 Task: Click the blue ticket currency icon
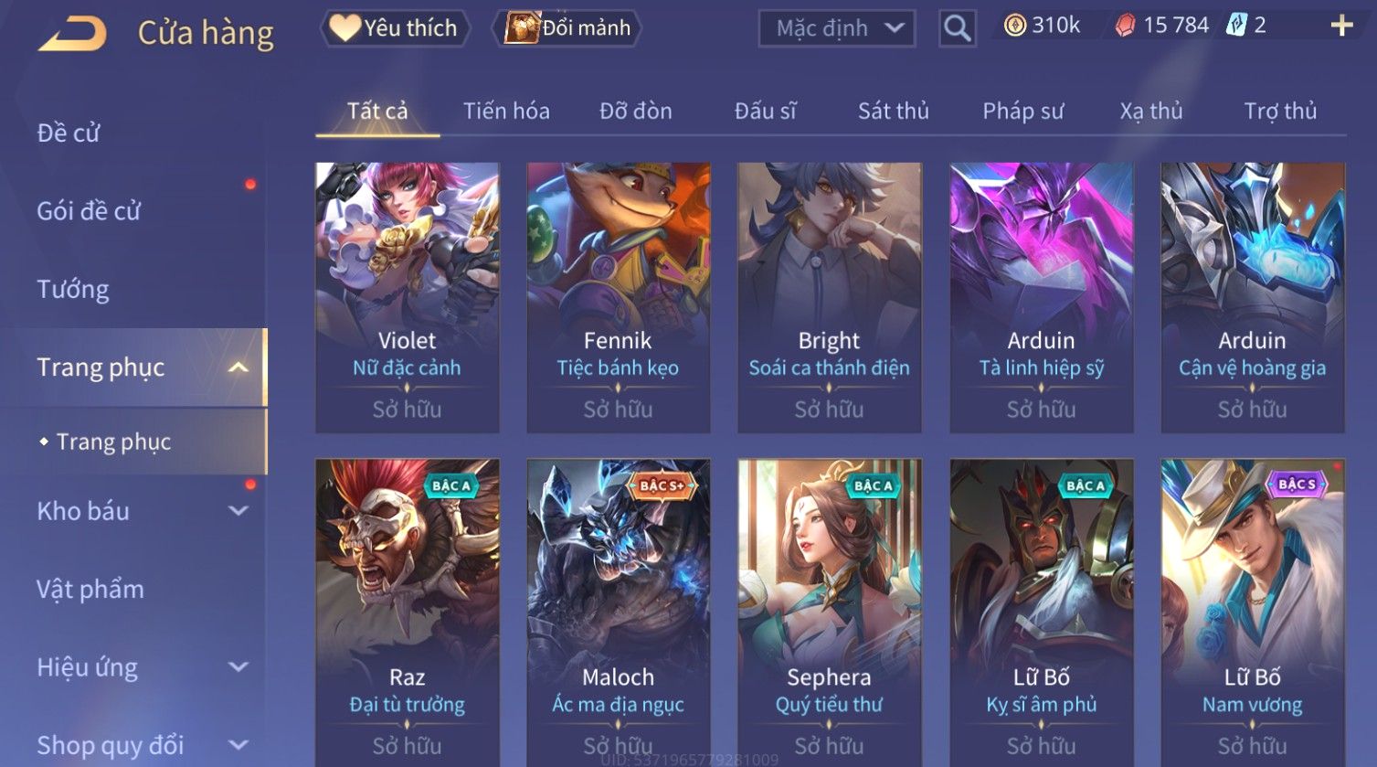(x=1236, y=26)
